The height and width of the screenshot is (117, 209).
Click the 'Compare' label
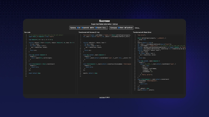click(x=114, y=28)
